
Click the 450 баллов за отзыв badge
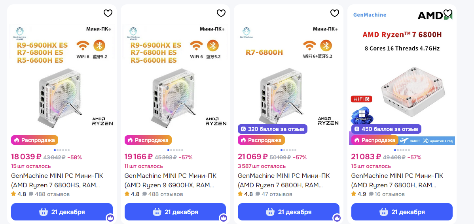tap(386, 129)
